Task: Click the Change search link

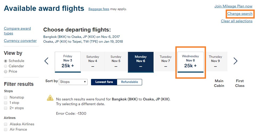Action: [x=240, y=14]
